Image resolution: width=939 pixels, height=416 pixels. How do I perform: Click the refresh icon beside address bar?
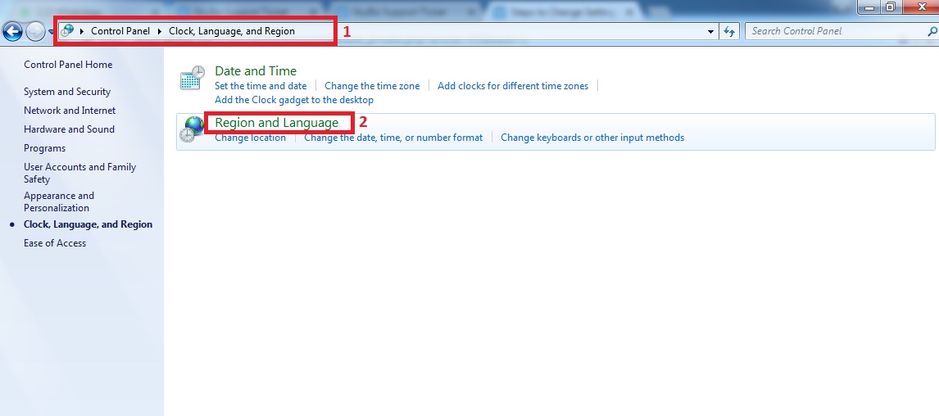click(x=729, y=31)
